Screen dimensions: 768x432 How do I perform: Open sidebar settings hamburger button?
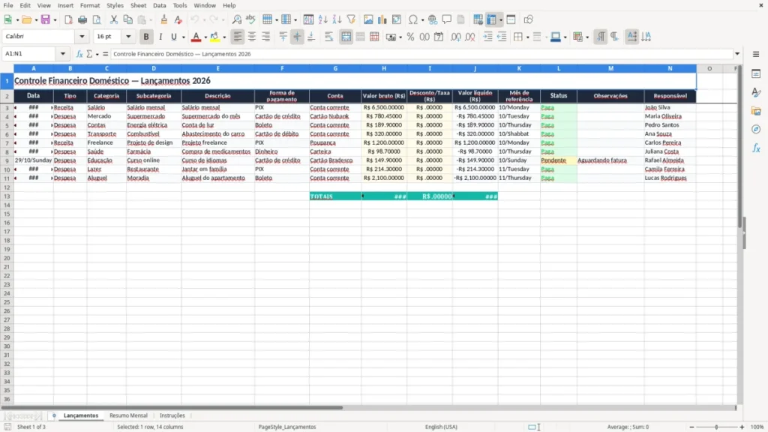[x=756, y=54]
